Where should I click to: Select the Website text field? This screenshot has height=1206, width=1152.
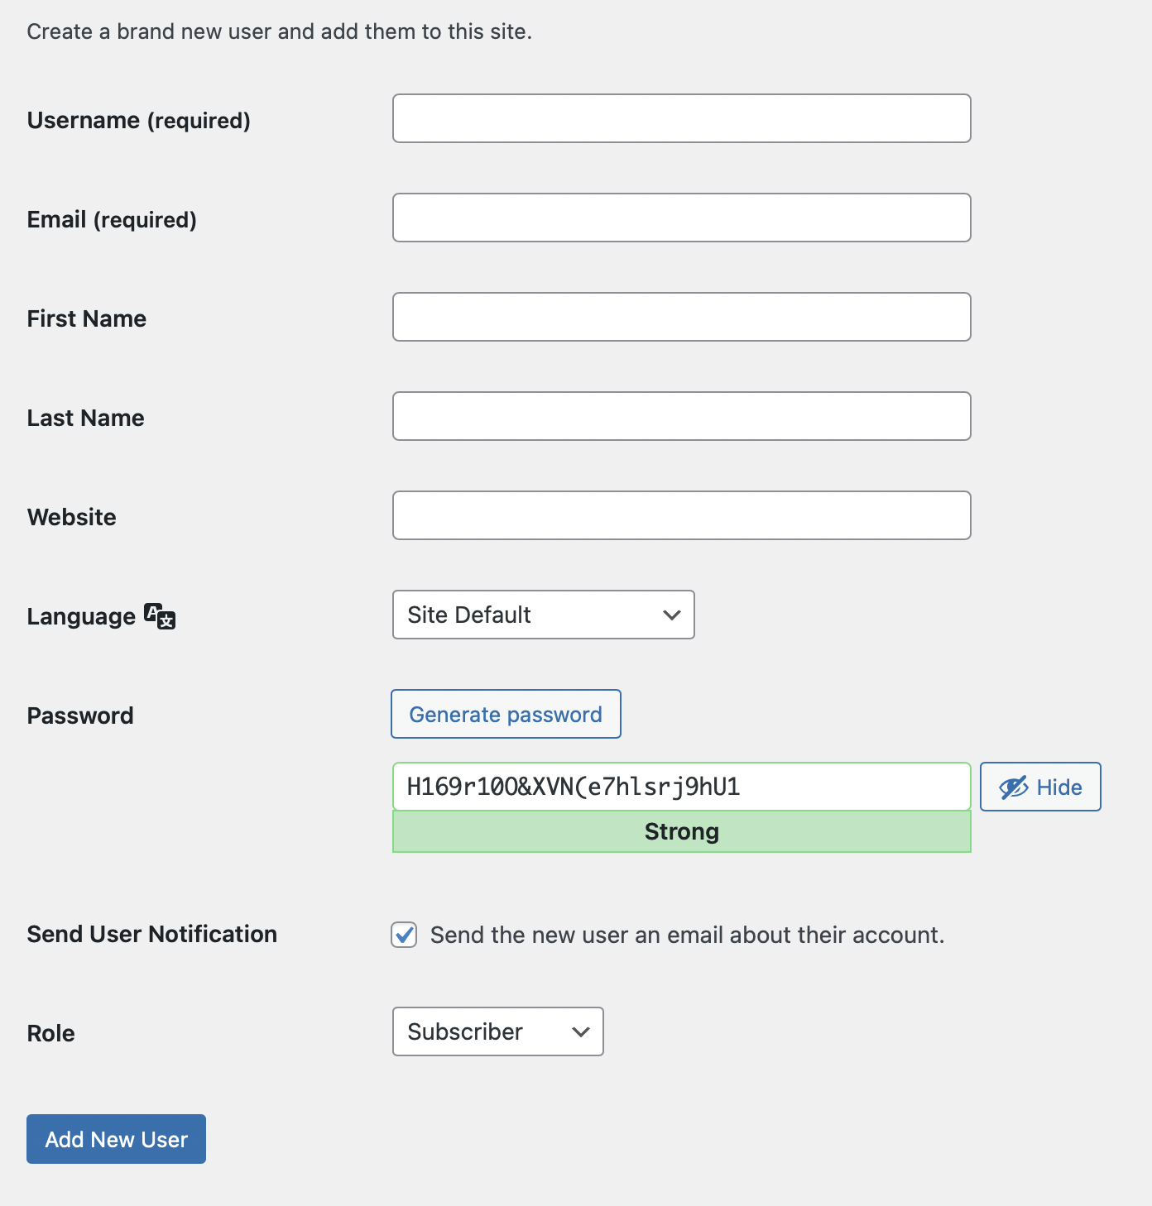tap(682, 515)
